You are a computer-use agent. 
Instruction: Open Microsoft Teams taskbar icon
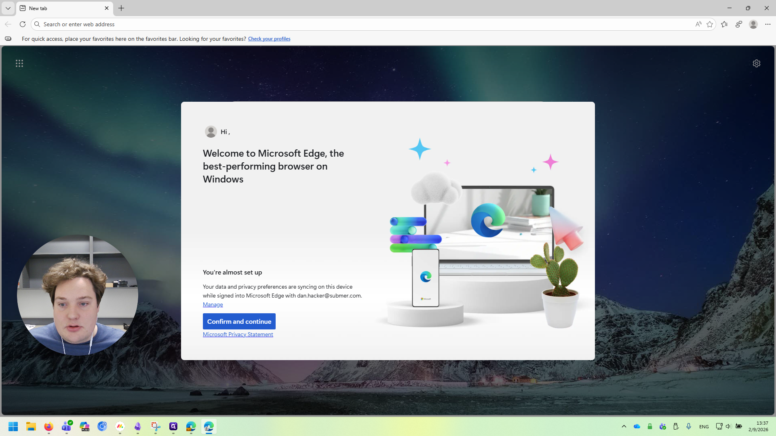(67, 426)
